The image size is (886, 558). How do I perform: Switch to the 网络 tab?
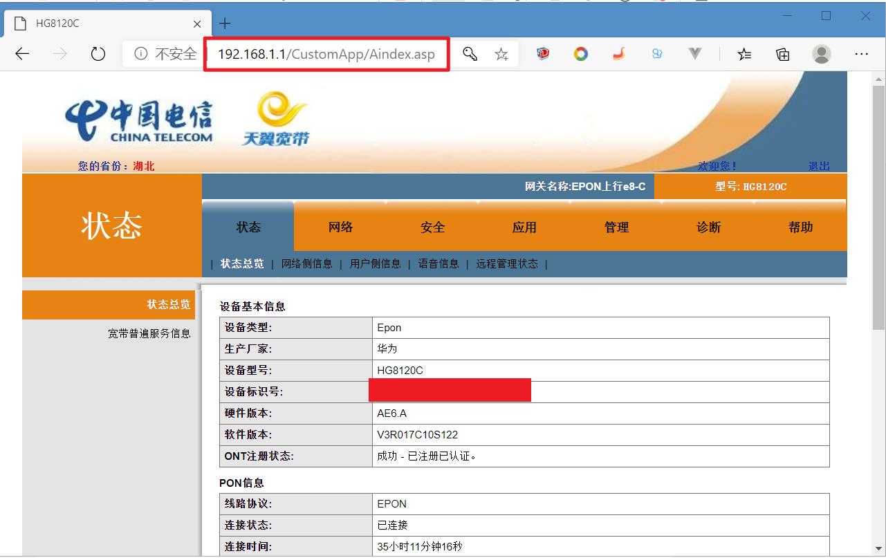(x=340, y=227)
